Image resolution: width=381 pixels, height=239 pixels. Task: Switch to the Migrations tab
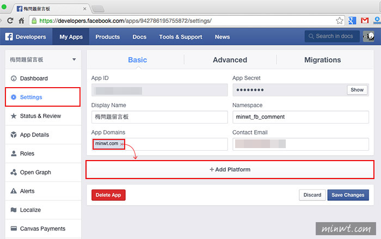point(322,60)
